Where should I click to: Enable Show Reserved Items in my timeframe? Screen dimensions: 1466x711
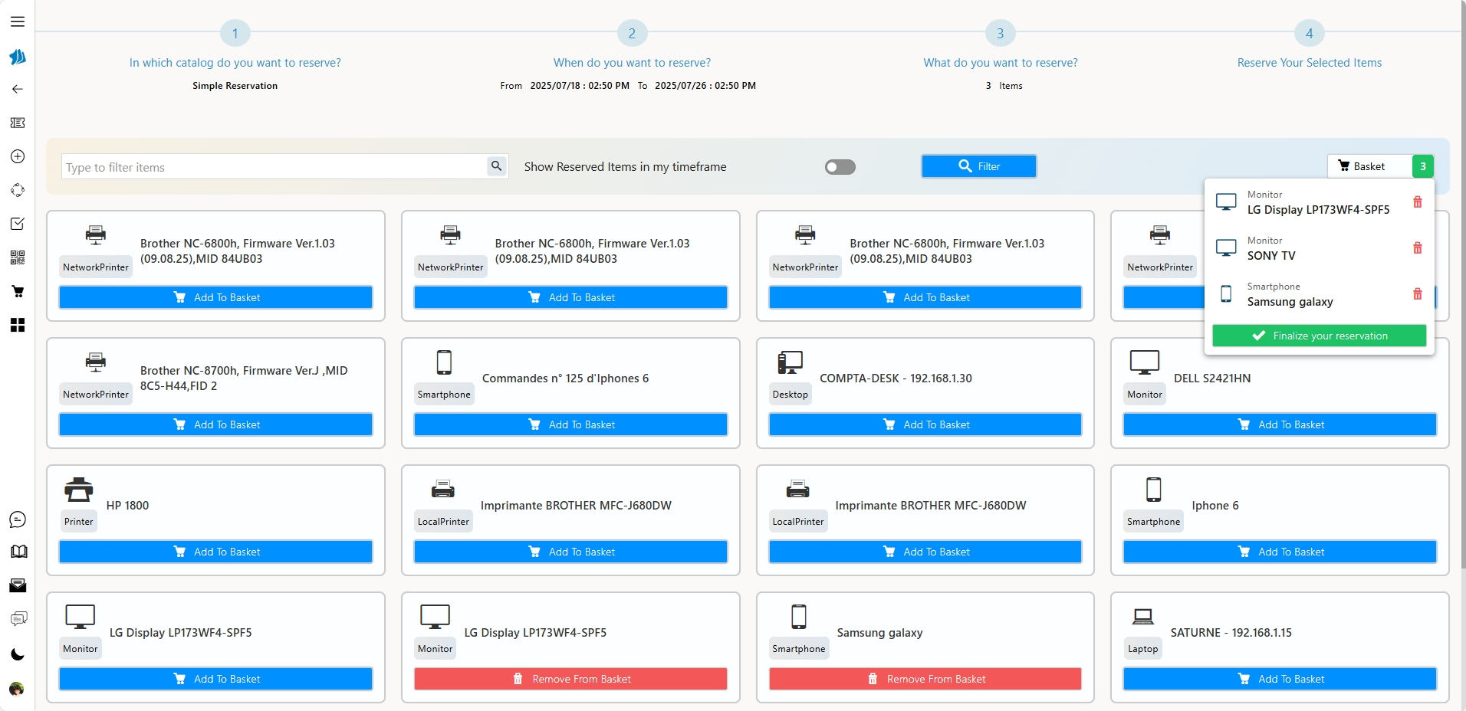(840, 167)
